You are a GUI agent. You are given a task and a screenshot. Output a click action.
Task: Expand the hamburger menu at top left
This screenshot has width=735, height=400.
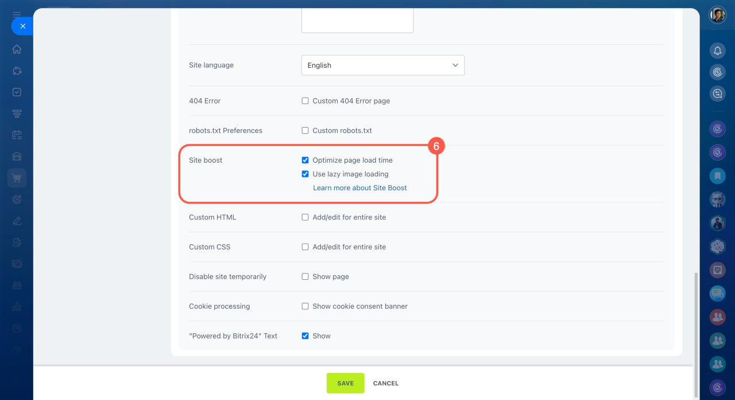click(x=17, y=14)
